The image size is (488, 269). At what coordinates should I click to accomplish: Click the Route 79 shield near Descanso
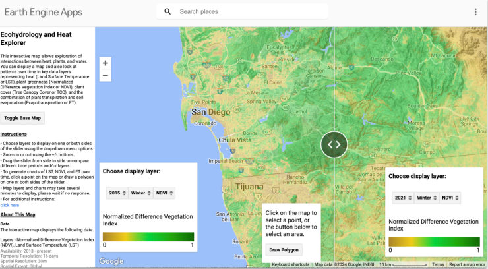394,39
